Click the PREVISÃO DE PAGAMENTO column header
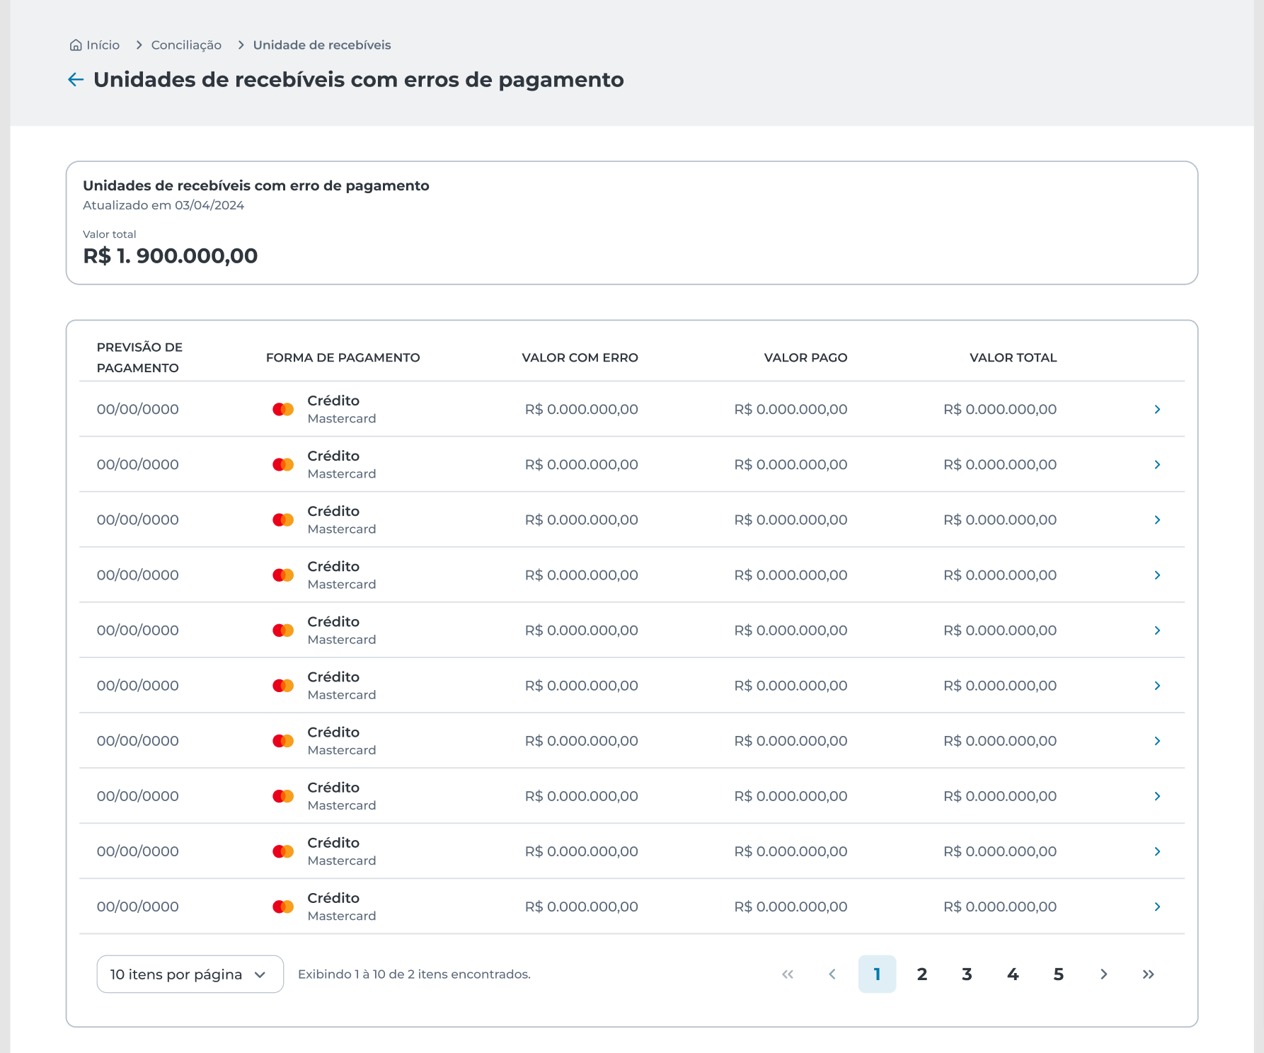Viewport: 1264px width, 1053px height. click(139, 357)
